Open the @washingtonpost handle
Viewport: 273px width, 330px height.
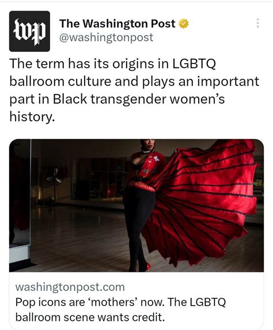pos(107,37)
